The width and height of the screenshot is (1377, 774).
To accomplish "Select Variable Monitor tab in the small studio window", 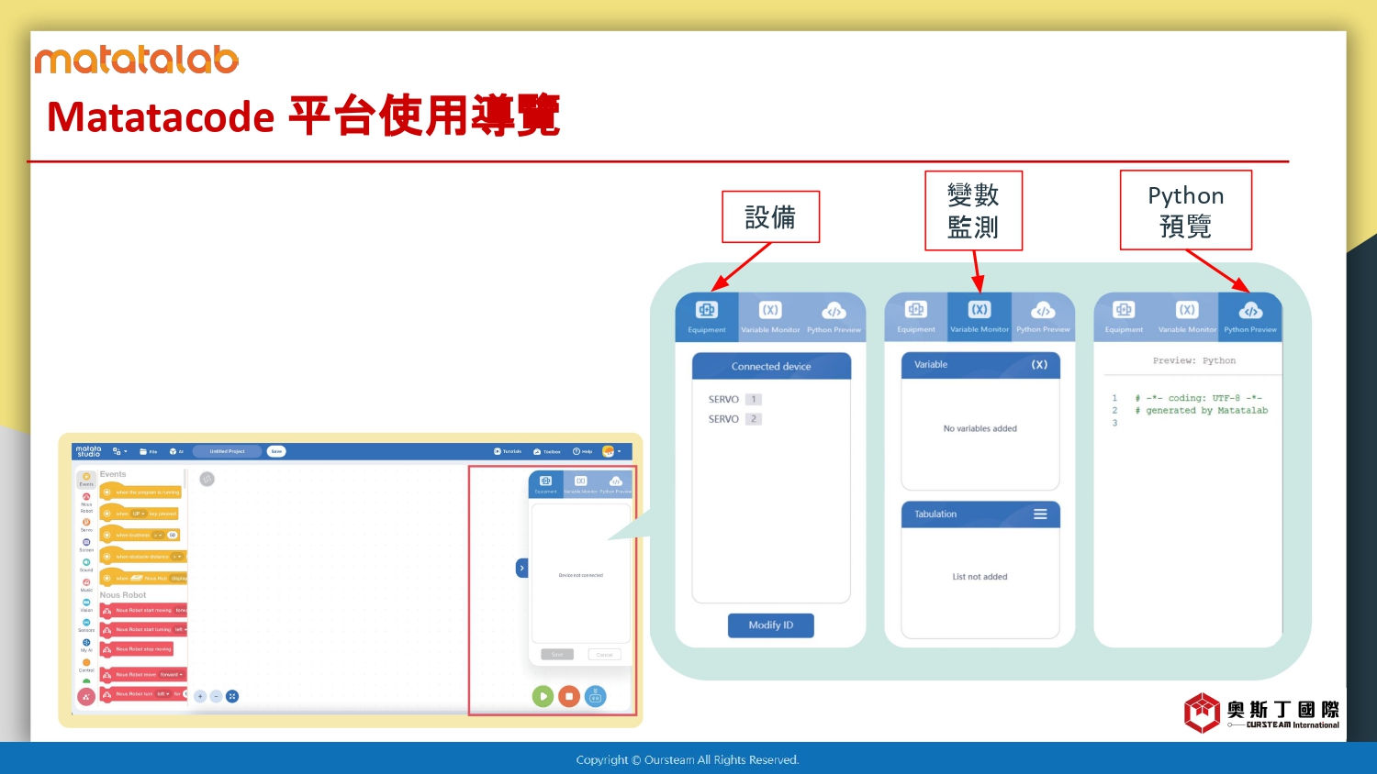I will coord(580,484).
